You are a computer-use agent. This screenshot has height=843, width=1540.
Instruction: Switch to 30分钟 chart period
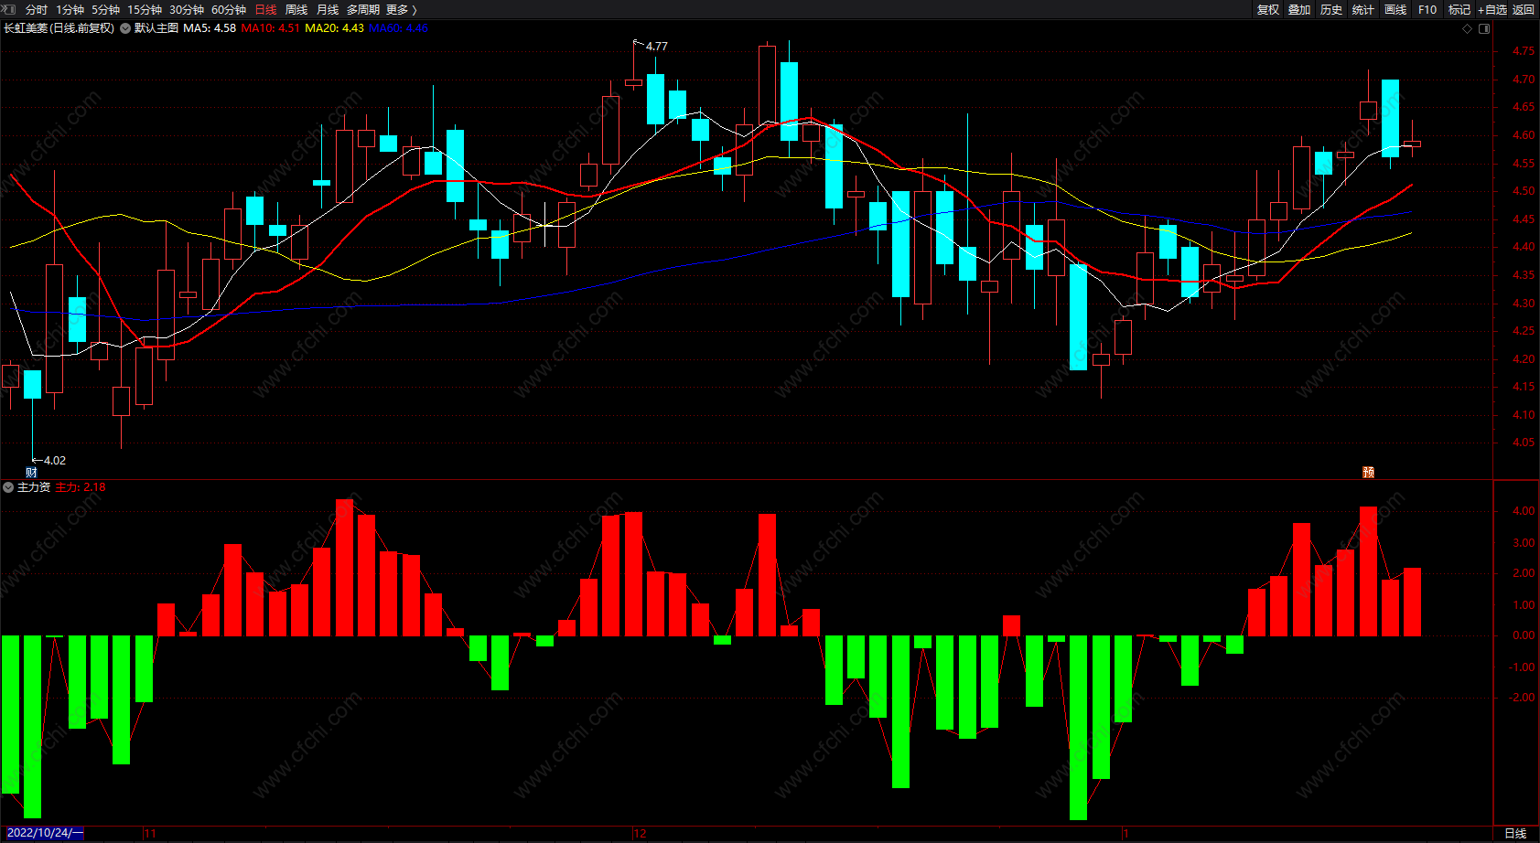click(187, 9)
